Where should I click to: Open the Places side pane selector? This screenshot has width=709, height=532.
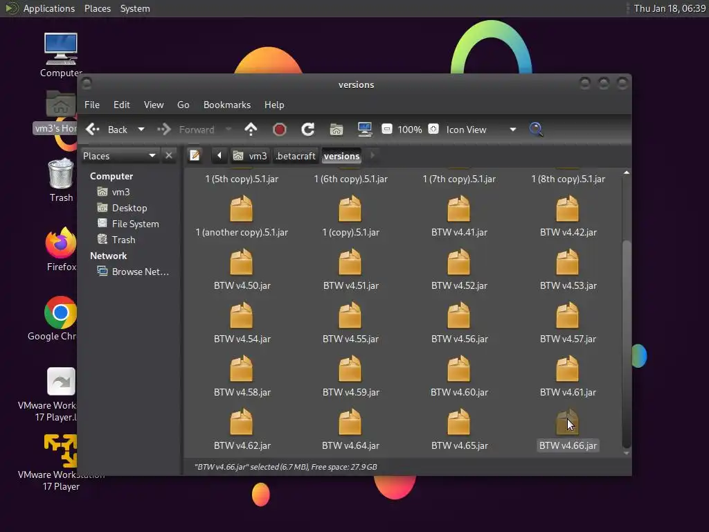click(x=120, y=156)
